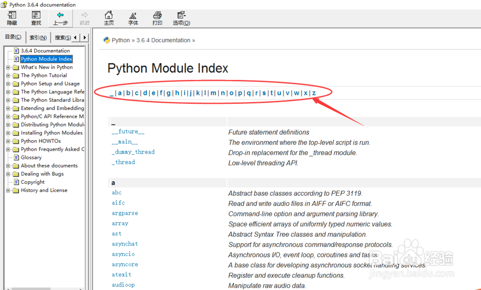Expand The Python Tutorial tree node
This screenshot has height=290, width=481.
pos(8,75)
